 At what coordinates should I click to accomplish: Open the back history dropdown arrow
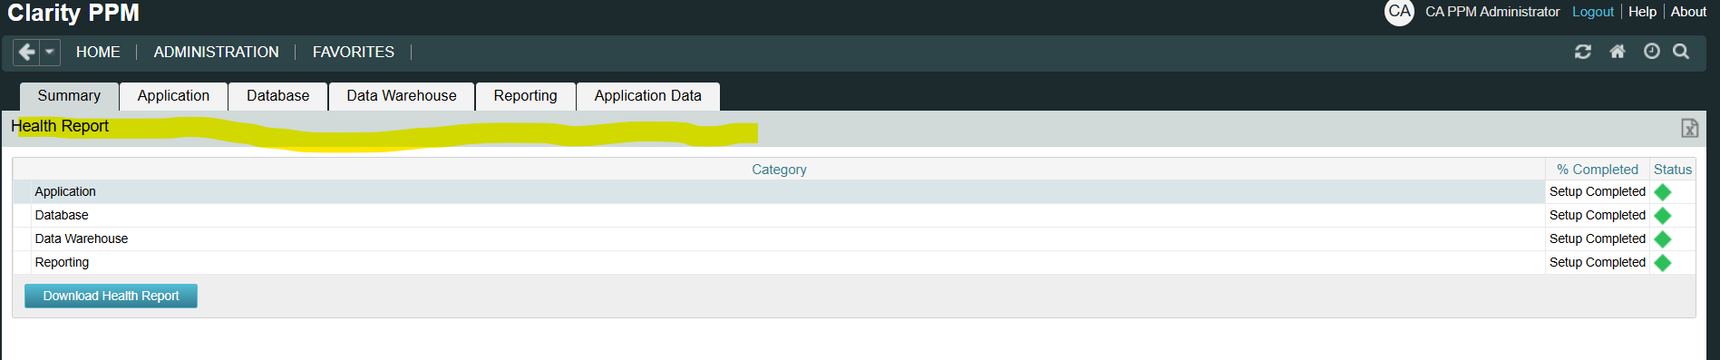point(50,53)
